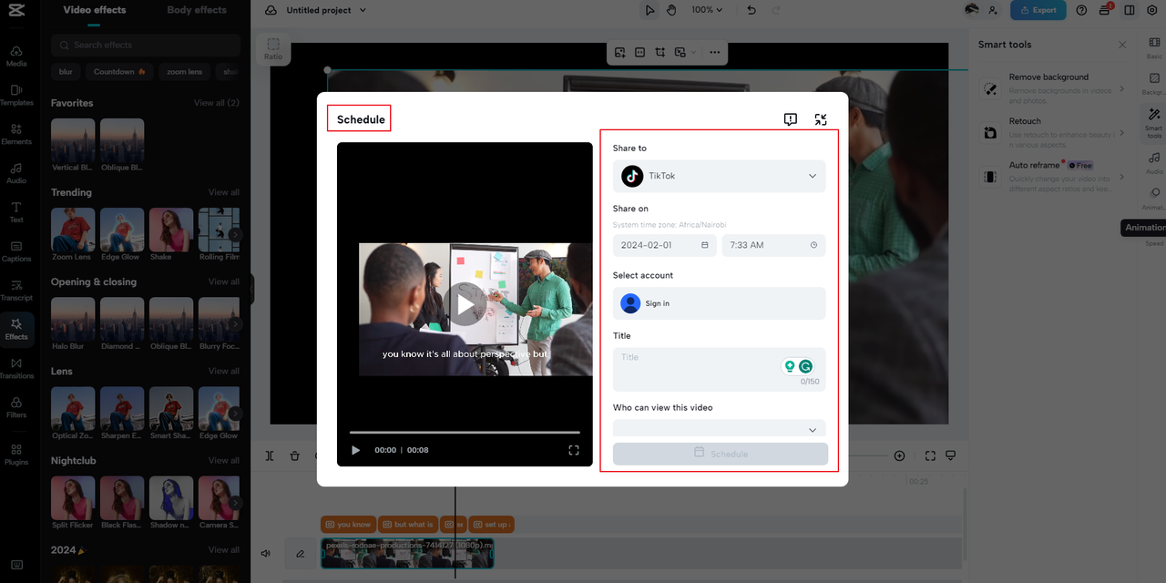This screenshot has width=1166, height=583.
Task: Open the Smart tools right tab
Action: (1154, 122)
